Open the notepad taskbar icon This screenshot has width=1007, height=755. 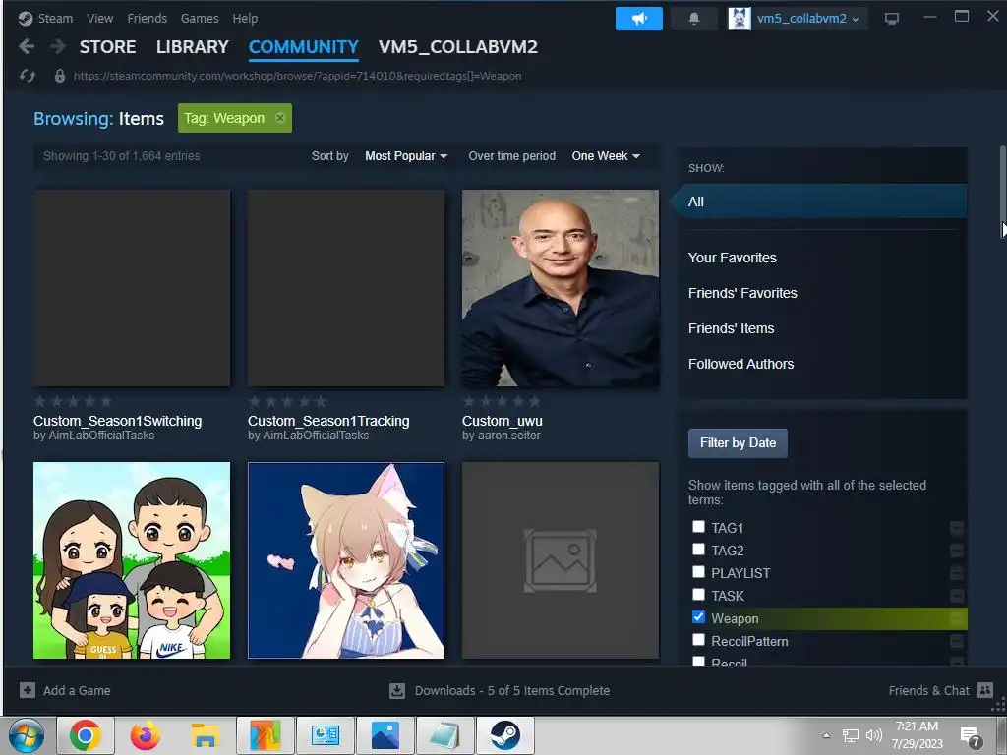[x=445, y=735]
